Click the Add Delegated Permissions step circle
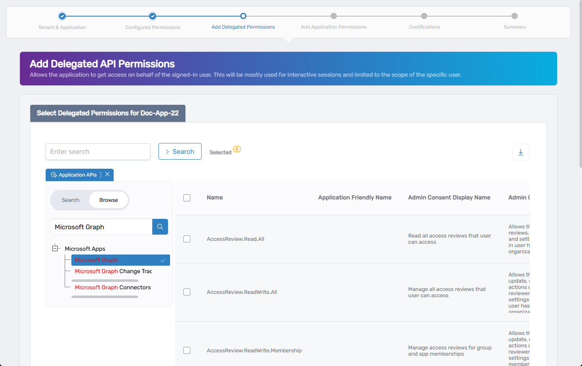The height and width of the screenshot is (366, 582). click(x=243, y=16)
